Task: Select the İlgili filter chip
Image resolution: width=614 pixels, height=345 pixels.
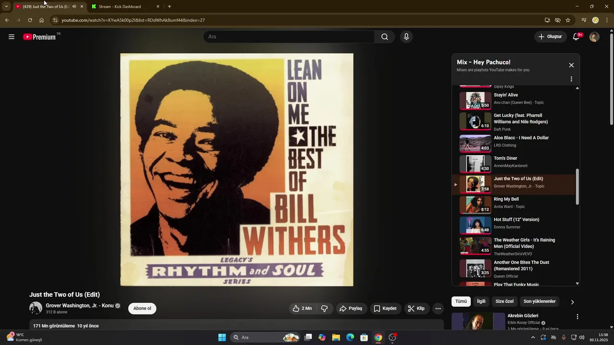Action: (x=481, y=301)
